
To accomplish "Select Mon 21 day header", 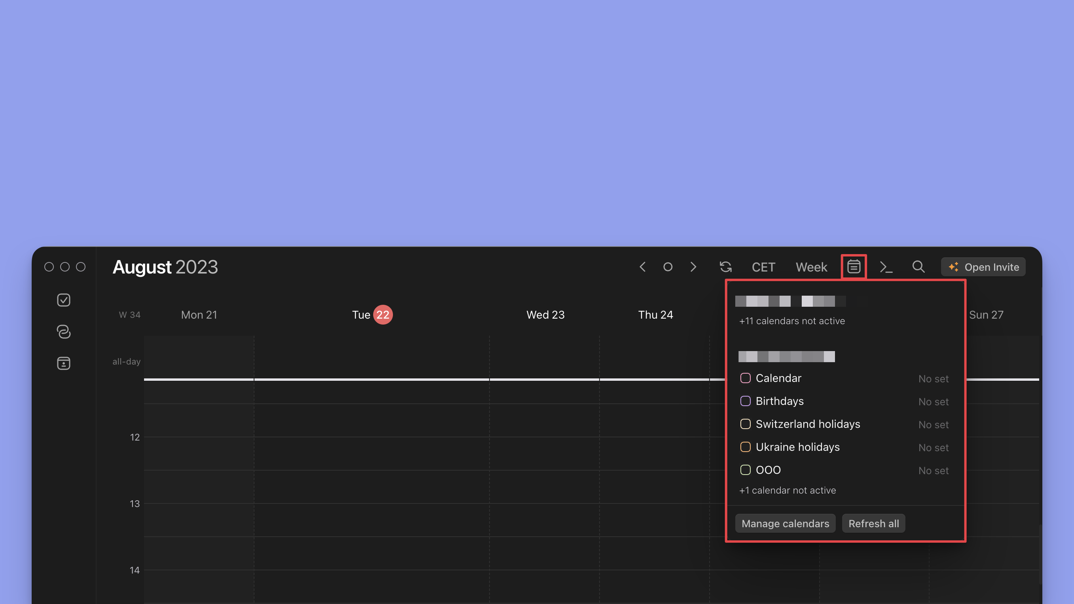I will click(199, 315).
